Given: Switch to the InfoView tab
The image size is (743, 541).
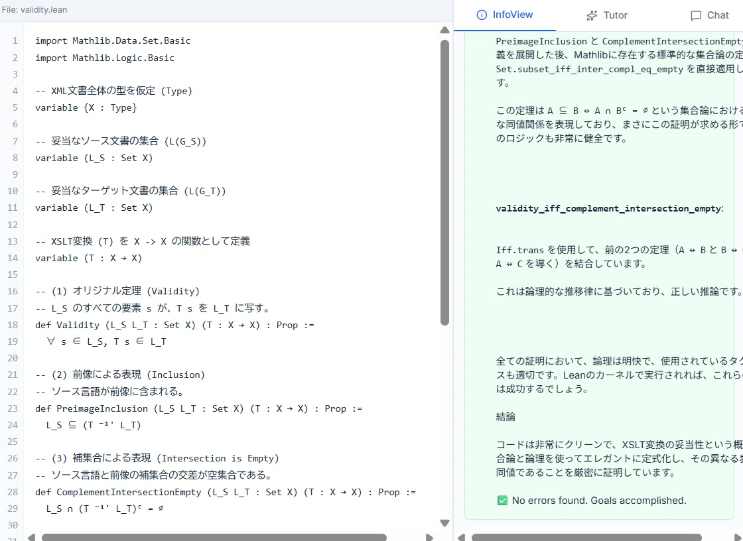Looking at the screenshot, I should (x=505, y=15).
